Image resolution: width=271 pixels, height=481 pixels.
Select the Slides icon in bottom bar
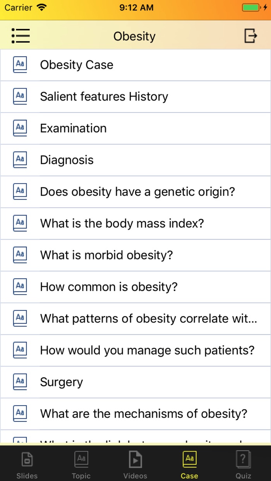tap(27, 459)
